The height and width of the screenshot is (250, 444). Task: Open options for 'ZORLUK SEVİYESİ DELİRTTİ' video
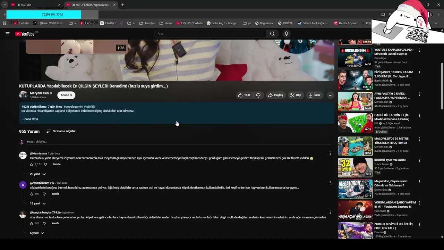[419, 224]
